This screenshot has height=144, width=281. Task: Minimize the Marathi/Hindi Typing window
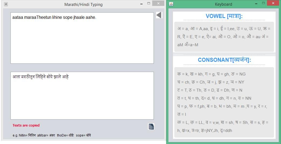(141, 4)
